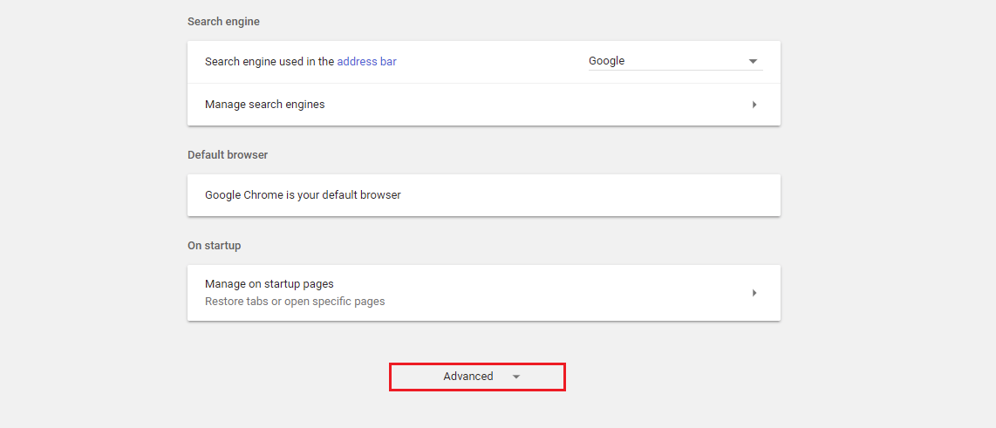The image size is (996, 428).
Task: Open the search engine dropdown showing Google
Action: [x=675, y=61]
